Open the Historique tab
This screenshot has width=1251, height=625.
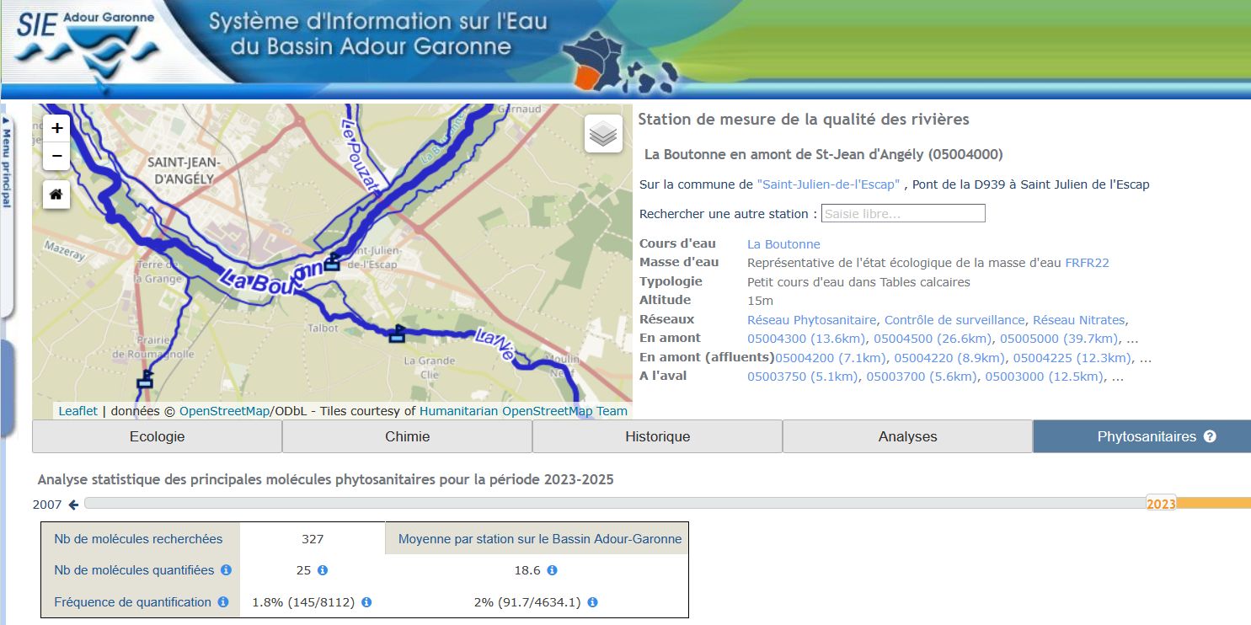pyautogui.click(x=657, y=436)
